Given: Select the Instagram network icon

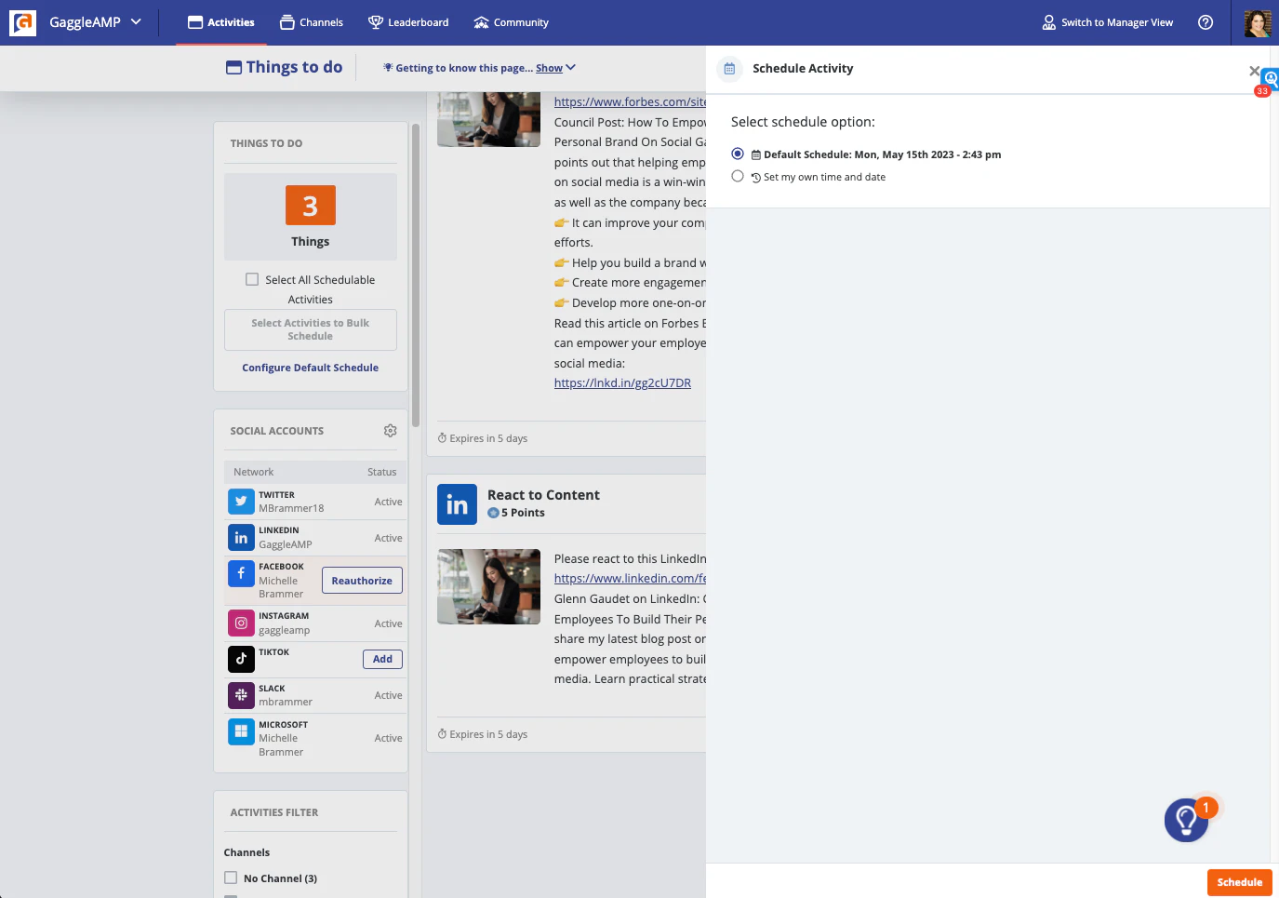Looking at the screenshot, I should pos(241,623).
